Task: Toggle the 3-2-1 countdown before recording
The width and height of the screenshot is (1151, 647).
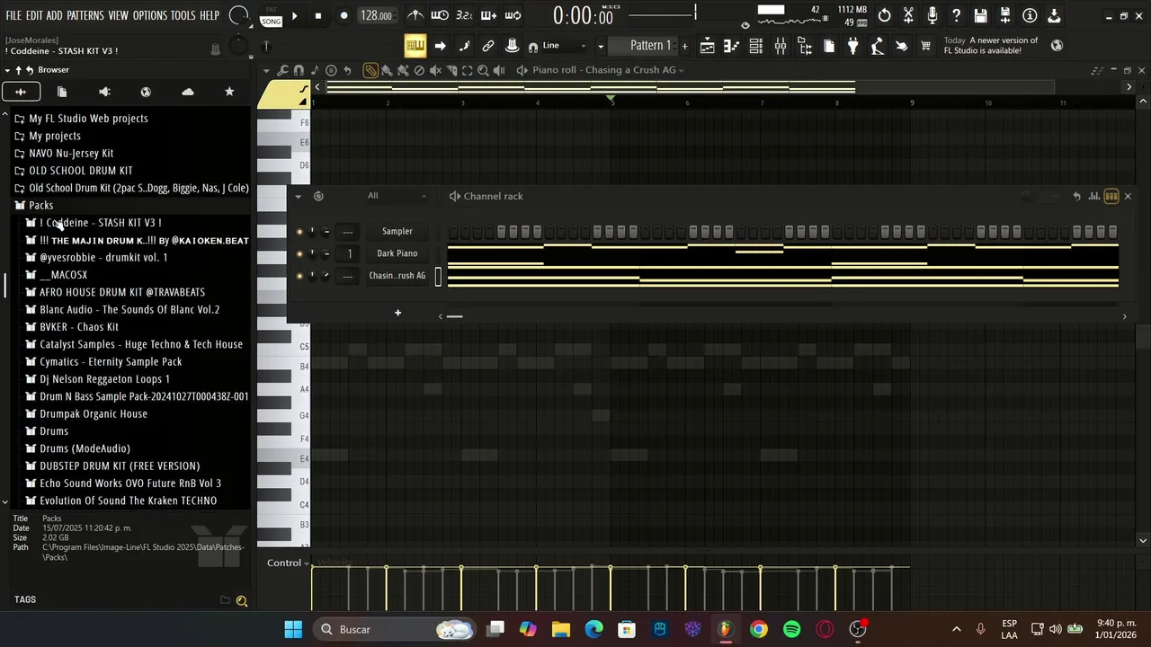Action: [464, 15]
